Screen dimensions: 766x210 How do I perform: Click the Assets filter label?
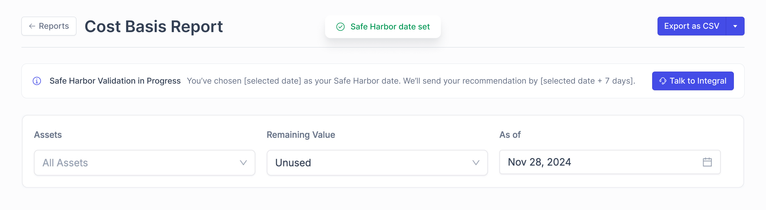[x=48, y=135]
